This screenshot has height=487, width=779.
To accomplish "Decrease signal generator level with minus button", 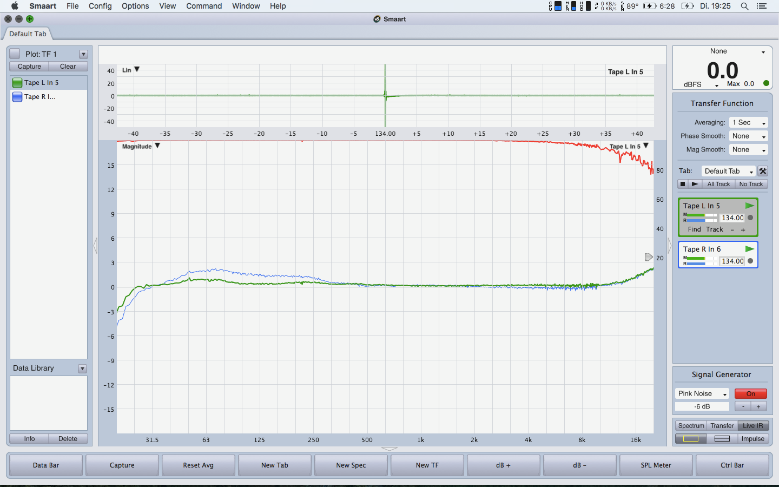I will coord(743,406).
